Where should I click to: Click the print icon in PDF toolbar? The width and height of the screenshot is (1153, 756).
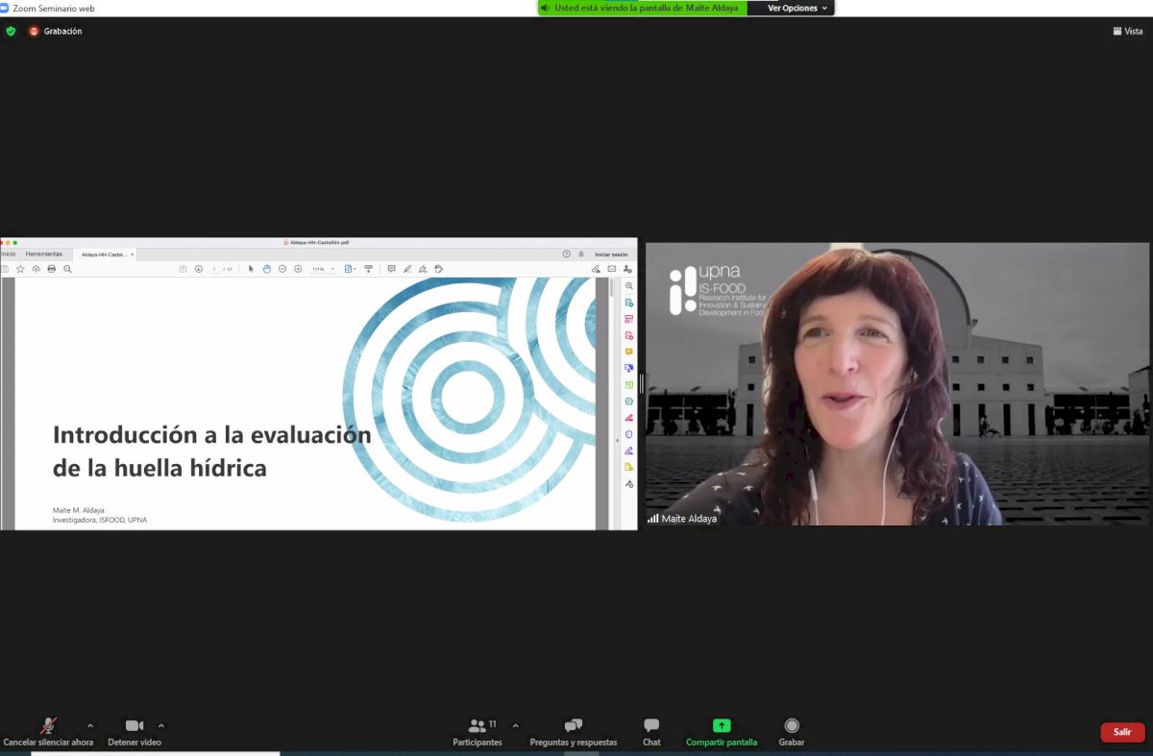point(52,269)
